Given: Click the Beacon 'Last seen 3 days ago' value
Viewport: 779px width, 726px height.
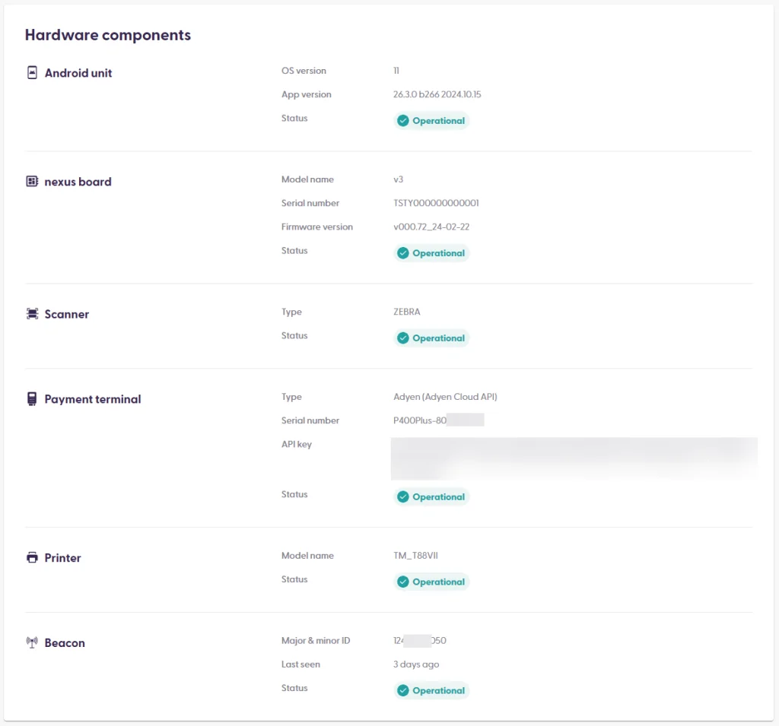Looking at the screenshot, I should click(416, 664).
